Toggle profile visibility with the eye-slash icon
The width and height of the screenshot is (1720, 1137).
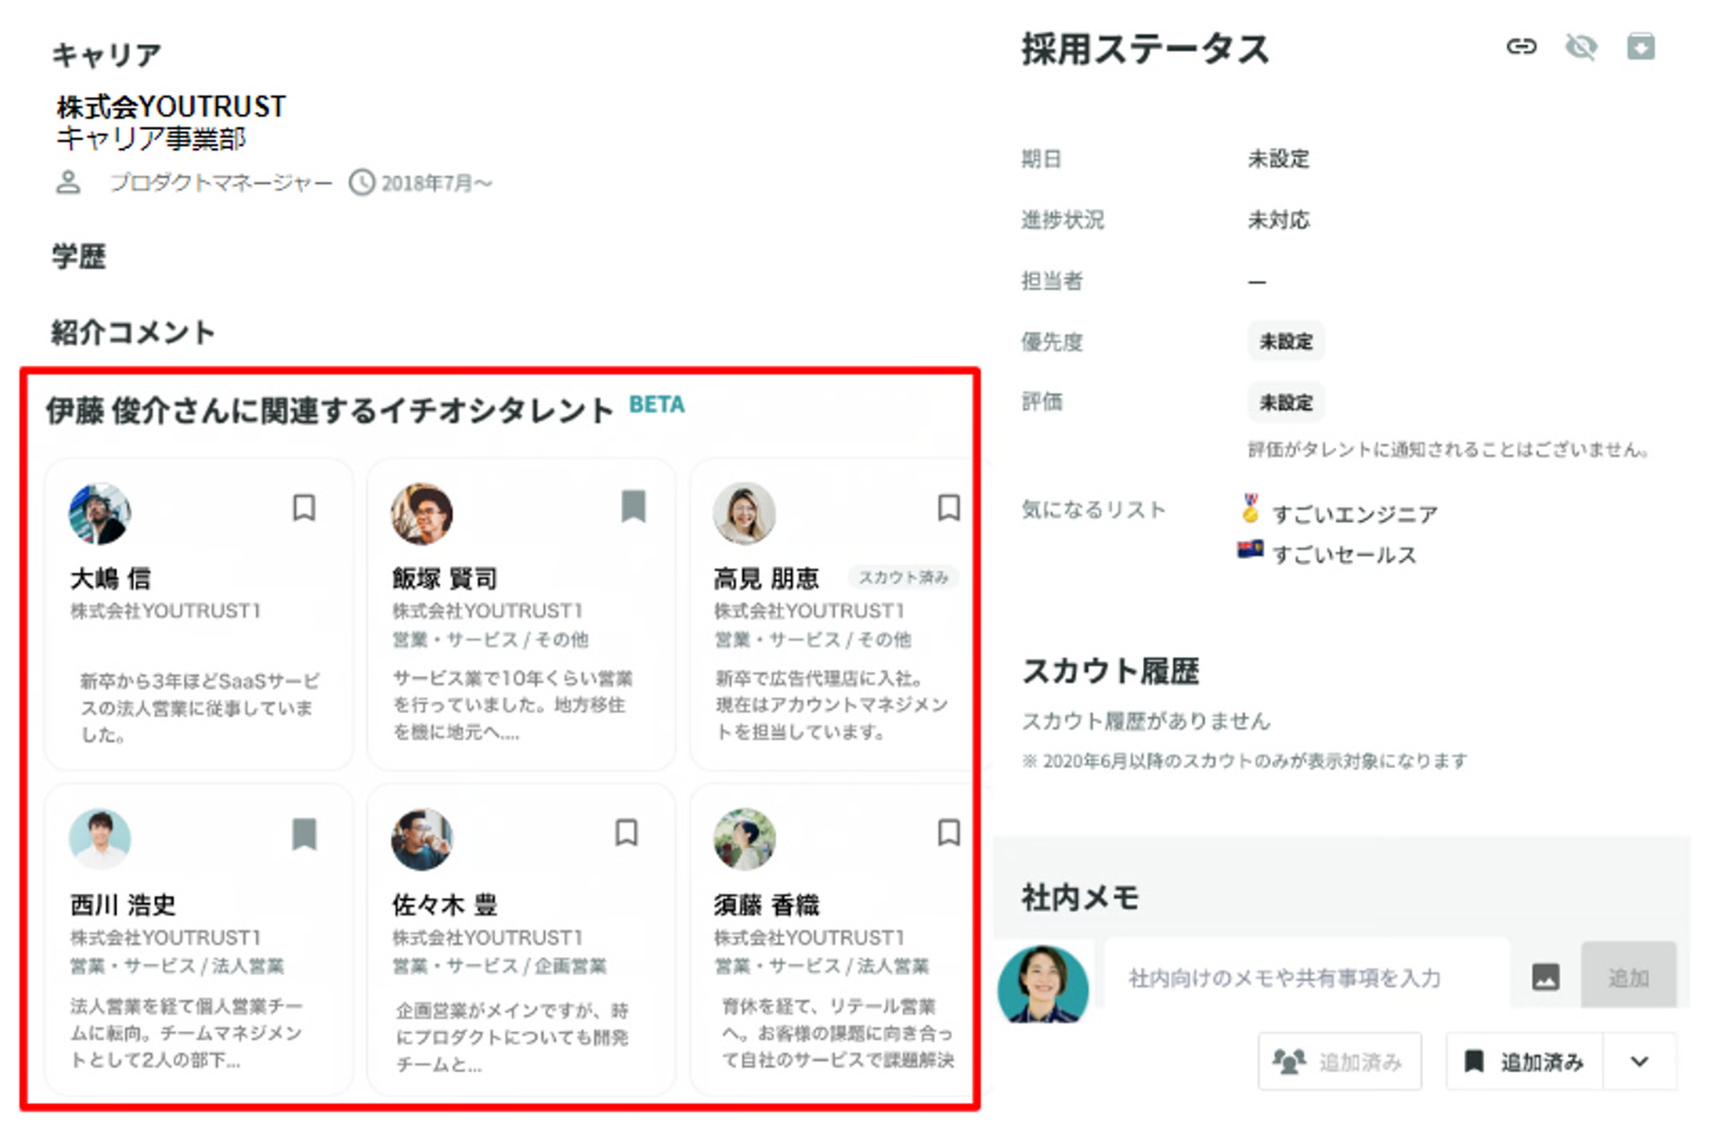pos(1582,47)
